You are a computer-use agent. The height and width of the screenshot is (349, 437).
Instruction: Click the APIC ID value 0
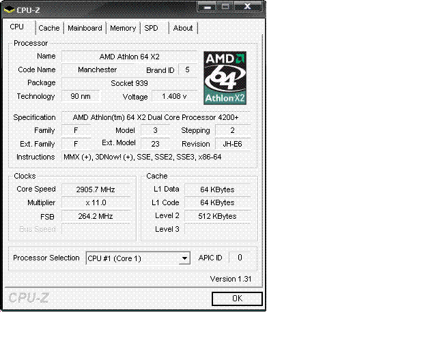[240, 258]
